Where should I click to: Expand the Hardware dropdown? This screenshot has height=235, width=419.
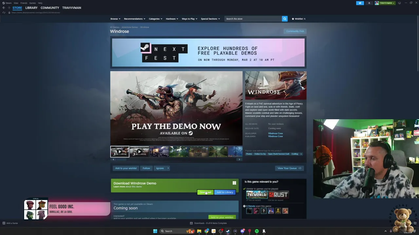point(172,19)
